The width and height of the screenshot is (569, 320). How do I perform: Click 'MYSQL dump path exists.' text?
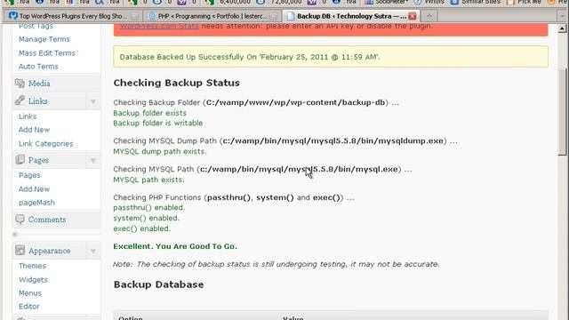pos(160,152)
